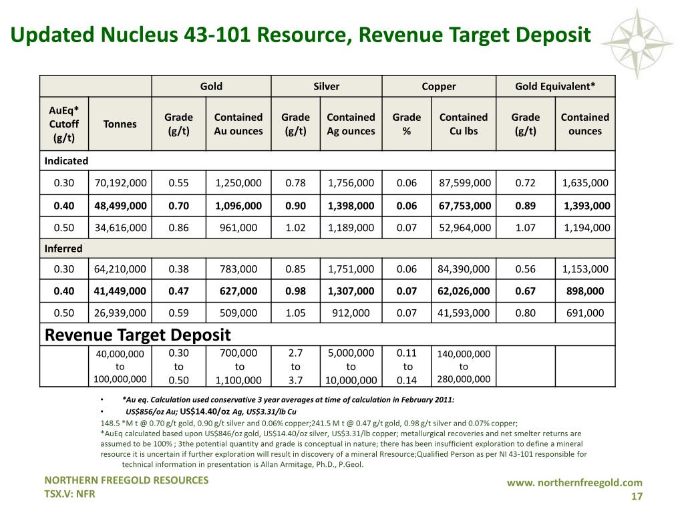Click the 'Contained Ag ounces' header
Viewport: 684px width, 513px height.
[351, 124]
